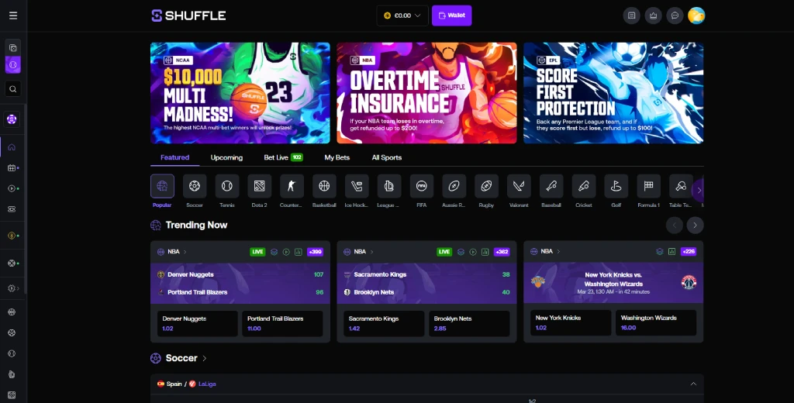This screenshot has height=403, width=794.
Task: Open the user profile avatar
Action: 696,15
